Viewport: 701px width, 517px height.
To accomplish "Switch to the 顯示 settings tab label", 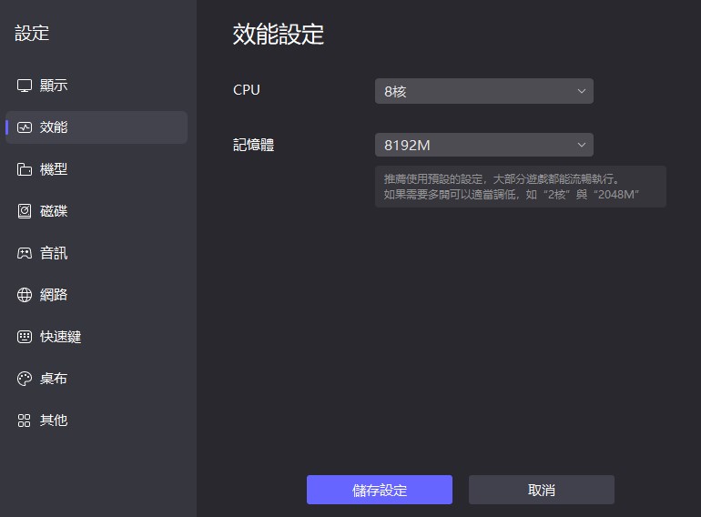I will click(54, 86).
